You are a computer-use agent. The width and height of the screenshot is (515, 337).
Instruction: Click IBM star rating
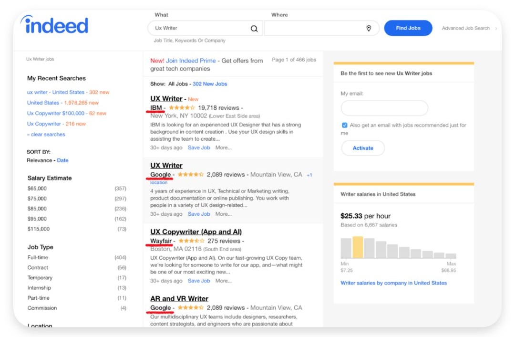coord(182,108)
